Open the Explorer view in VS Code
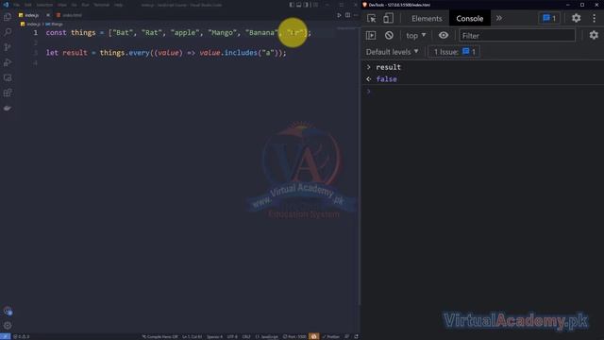 click(x=8, y=17)
